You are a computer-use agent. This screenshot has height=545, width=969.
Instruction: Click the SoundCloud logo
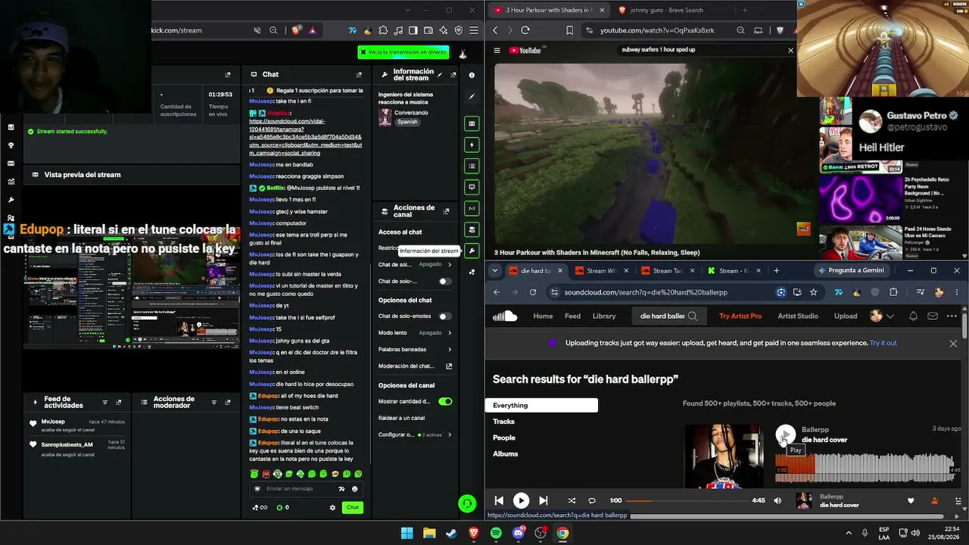tap(505, 316)
